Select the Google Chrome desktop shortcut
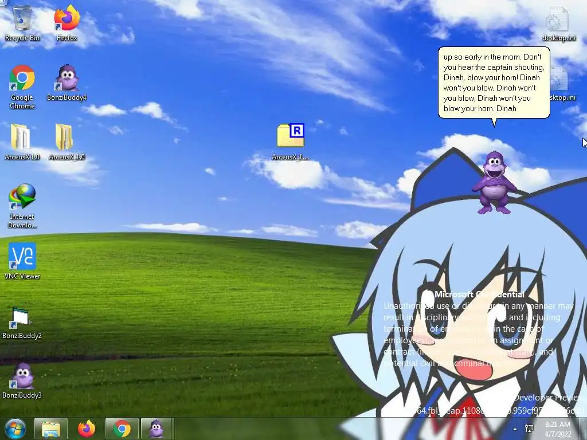 pyautogui.click(x=22, y=87)
